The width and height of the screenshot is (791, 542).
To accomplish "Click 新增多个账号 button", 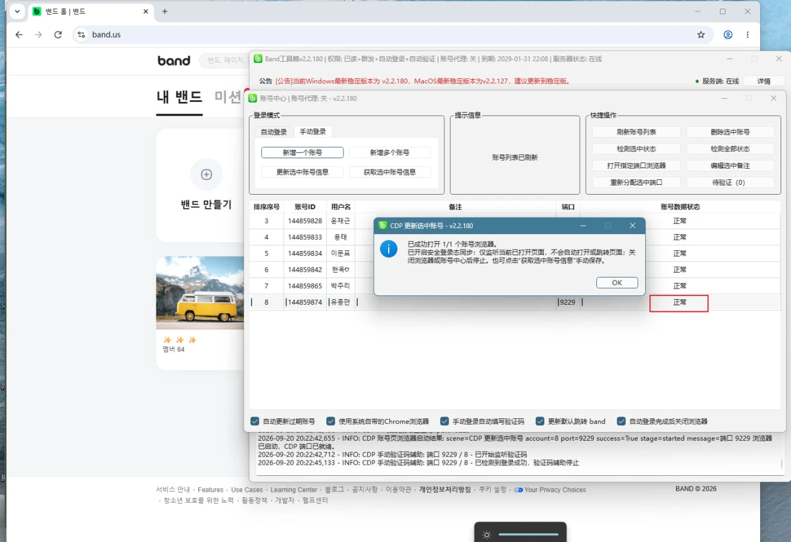I will click(x=389, y=153).
